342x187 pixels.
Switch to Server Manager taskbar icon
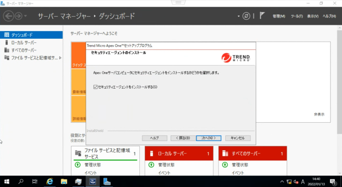[x=107, y=181]
